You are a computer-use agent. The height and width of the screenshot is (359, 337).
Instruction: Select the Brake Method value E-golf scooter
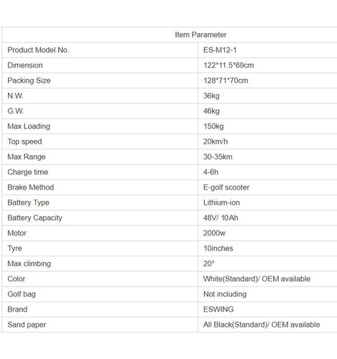(226, 187)
